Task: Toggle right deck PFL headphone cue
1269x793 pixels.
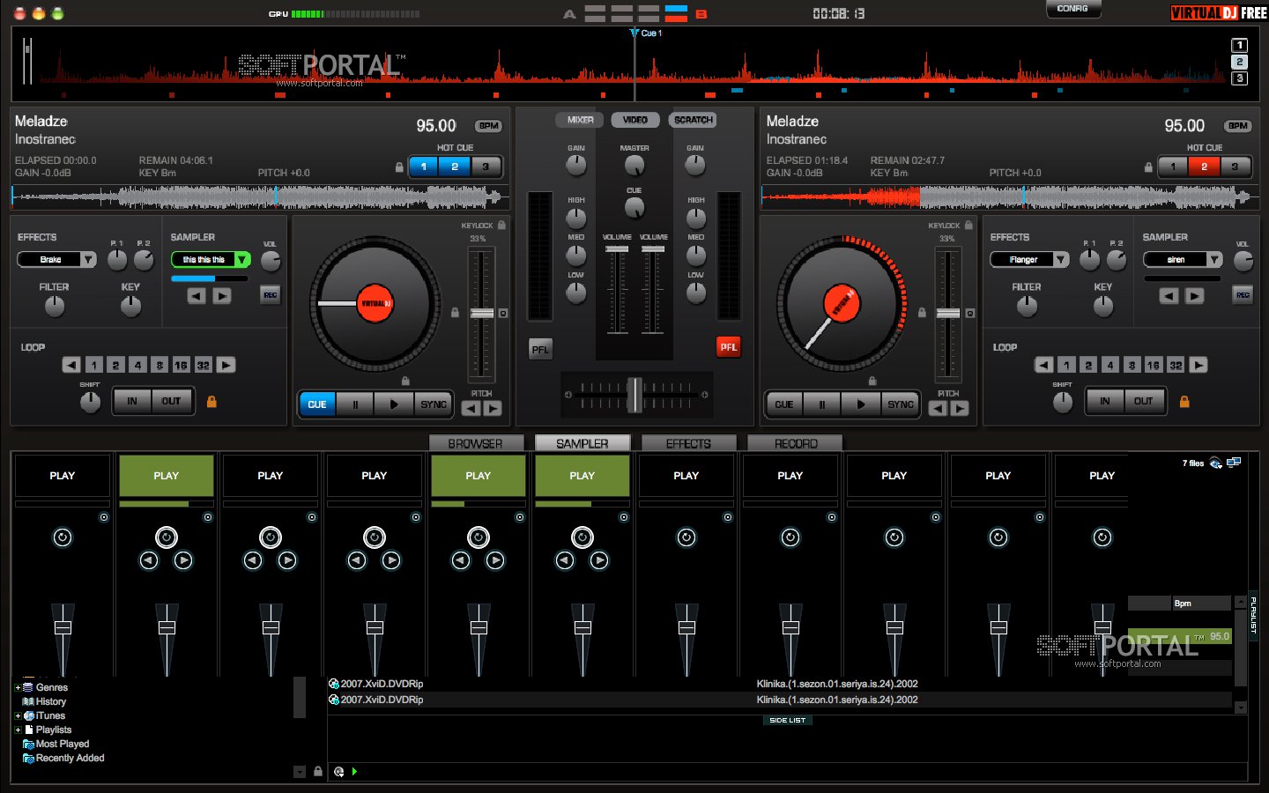Action: [x=729, y=346]
